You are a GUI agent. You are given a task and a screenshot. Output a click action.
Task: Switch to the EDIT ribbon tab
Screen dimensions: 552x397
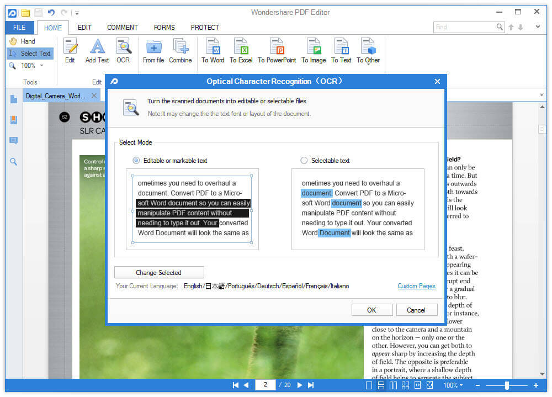coord(84,28)
